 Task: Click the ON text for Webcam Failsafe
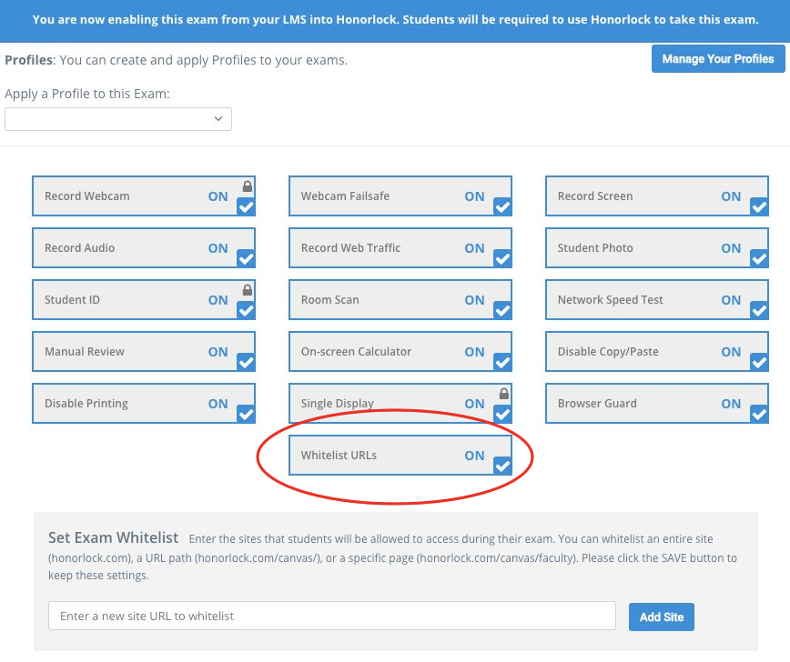474,196
